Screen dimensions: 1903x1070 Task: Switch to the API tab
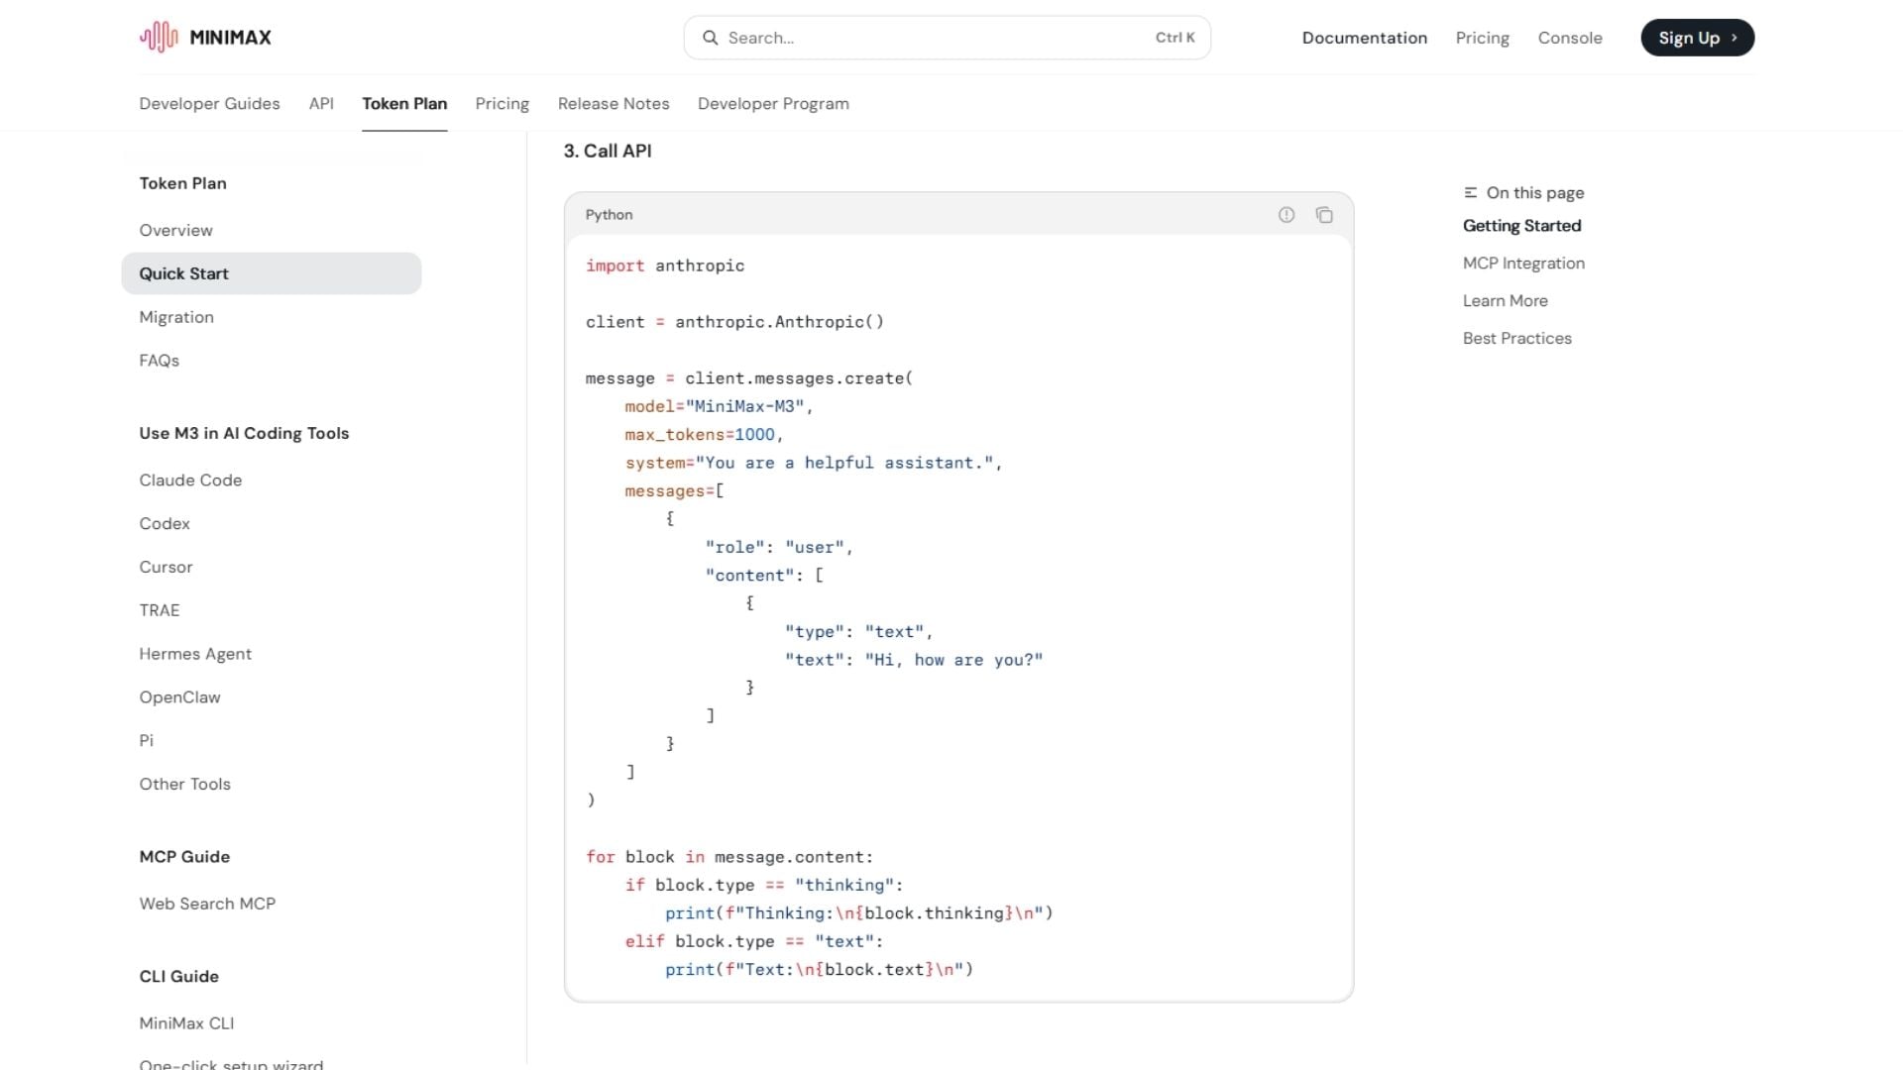(x=321, y=104)
